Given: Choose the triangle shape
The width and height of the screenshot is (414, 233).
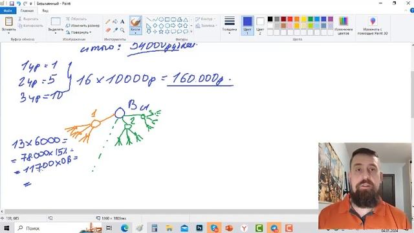Looking at the screenshot, I should (186, 19).
